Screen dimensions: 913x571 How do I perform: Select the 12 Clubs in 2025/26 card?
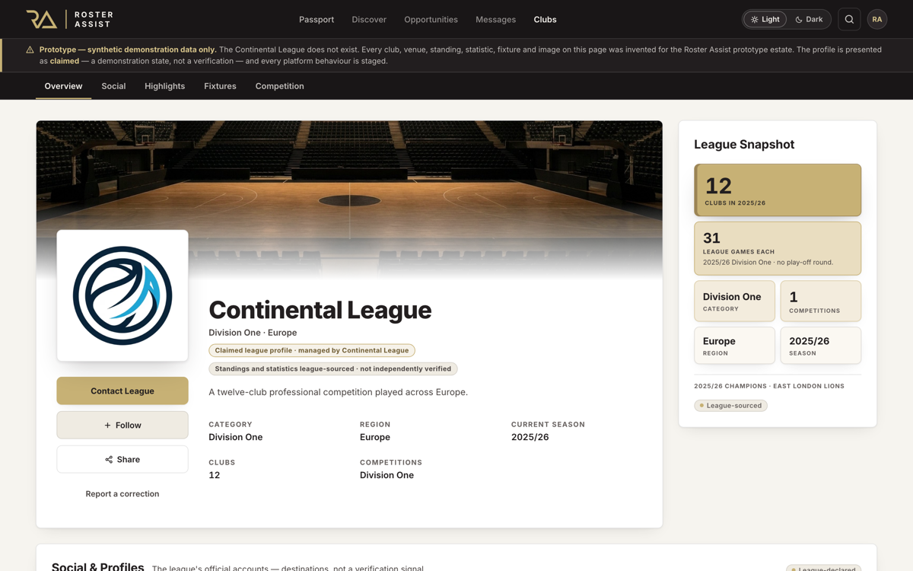point(778,190)
